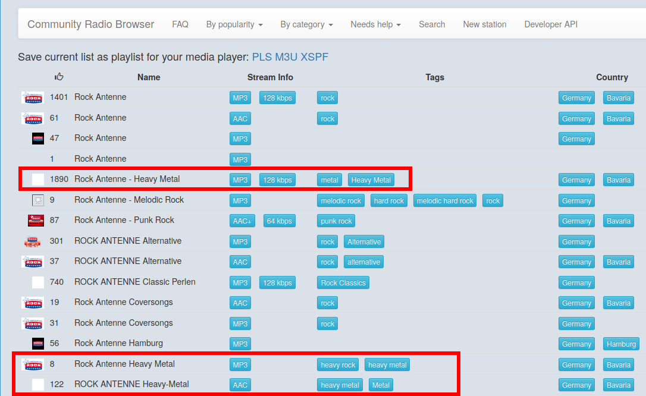The image size is (646, 396).
Task: Click the Country column header
Action: point(612,77)
